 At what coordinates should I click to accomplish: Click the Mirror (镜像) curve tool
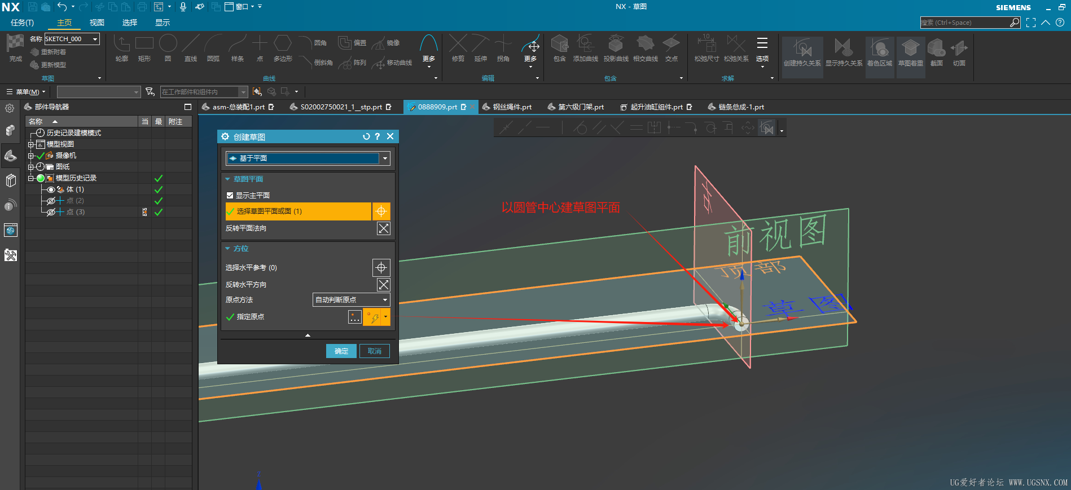point(386,43)
